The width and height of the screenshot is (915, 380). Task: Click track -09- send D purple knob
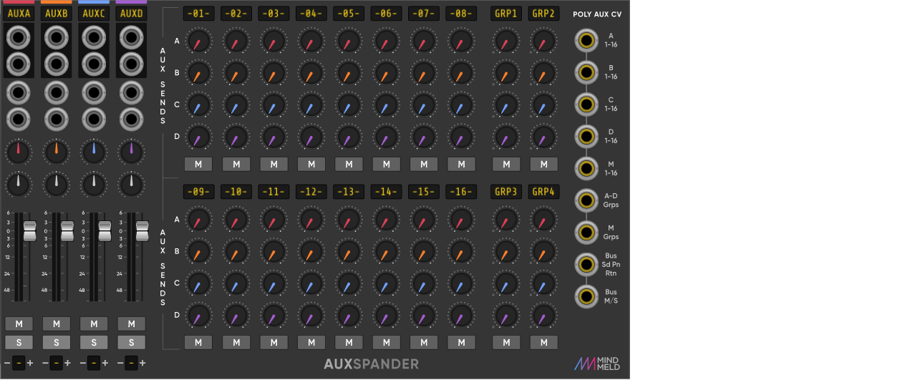click(x=198, y=314)
